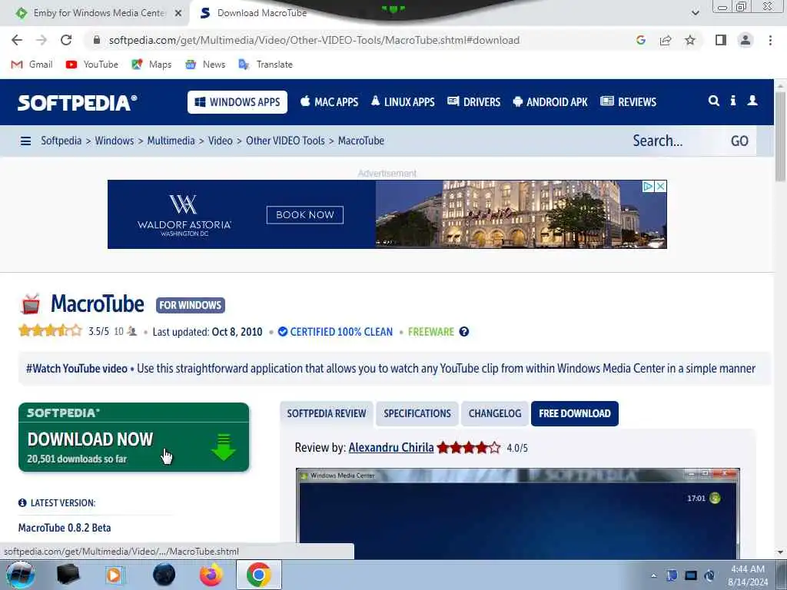Close the Waldorf Astoria advertisement

click(x=660, y=186)
